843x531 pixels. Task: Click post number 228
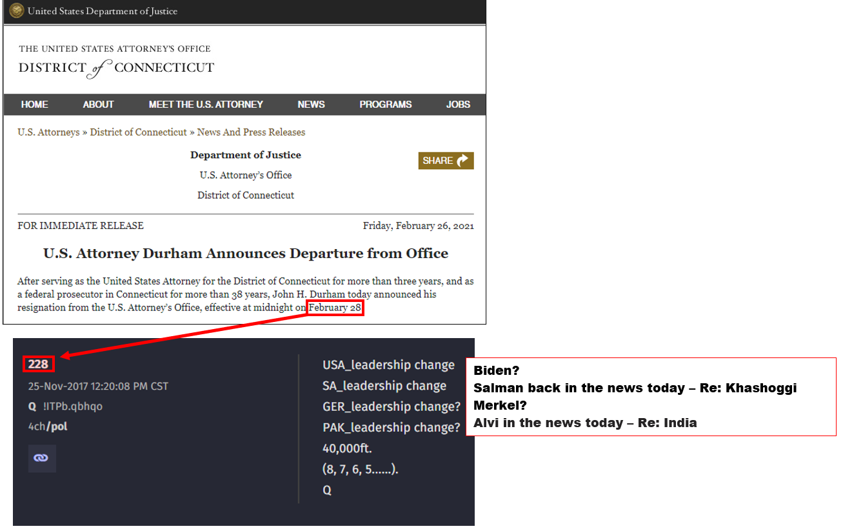tap(39, 364)
